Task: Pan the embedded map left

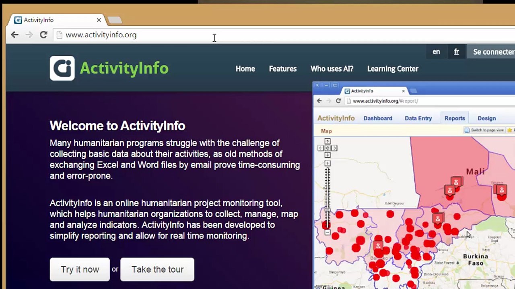Action: [321, 148]
